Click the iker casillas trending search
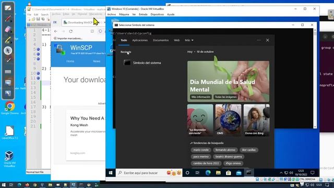The image size is (334, 188). coord(249,150)
